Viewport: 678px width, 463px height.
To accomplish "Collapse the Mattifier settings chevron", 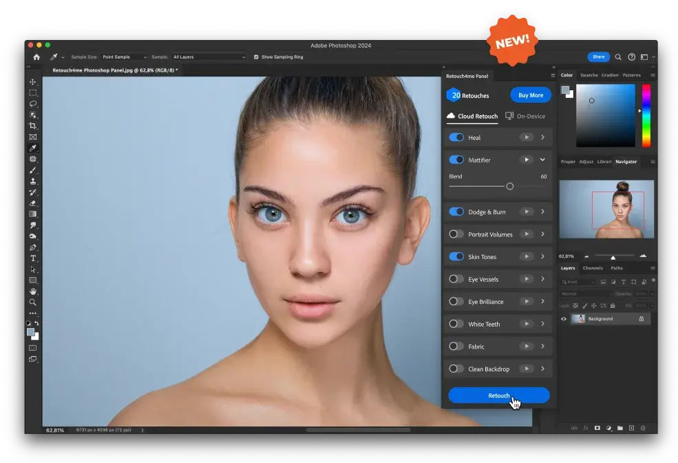I will point(542,160).
